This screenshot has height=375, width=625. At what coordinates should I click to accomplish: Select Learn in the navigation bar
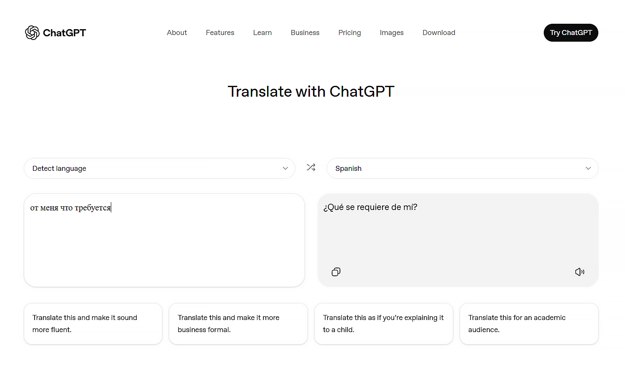[x=262, y=32]
